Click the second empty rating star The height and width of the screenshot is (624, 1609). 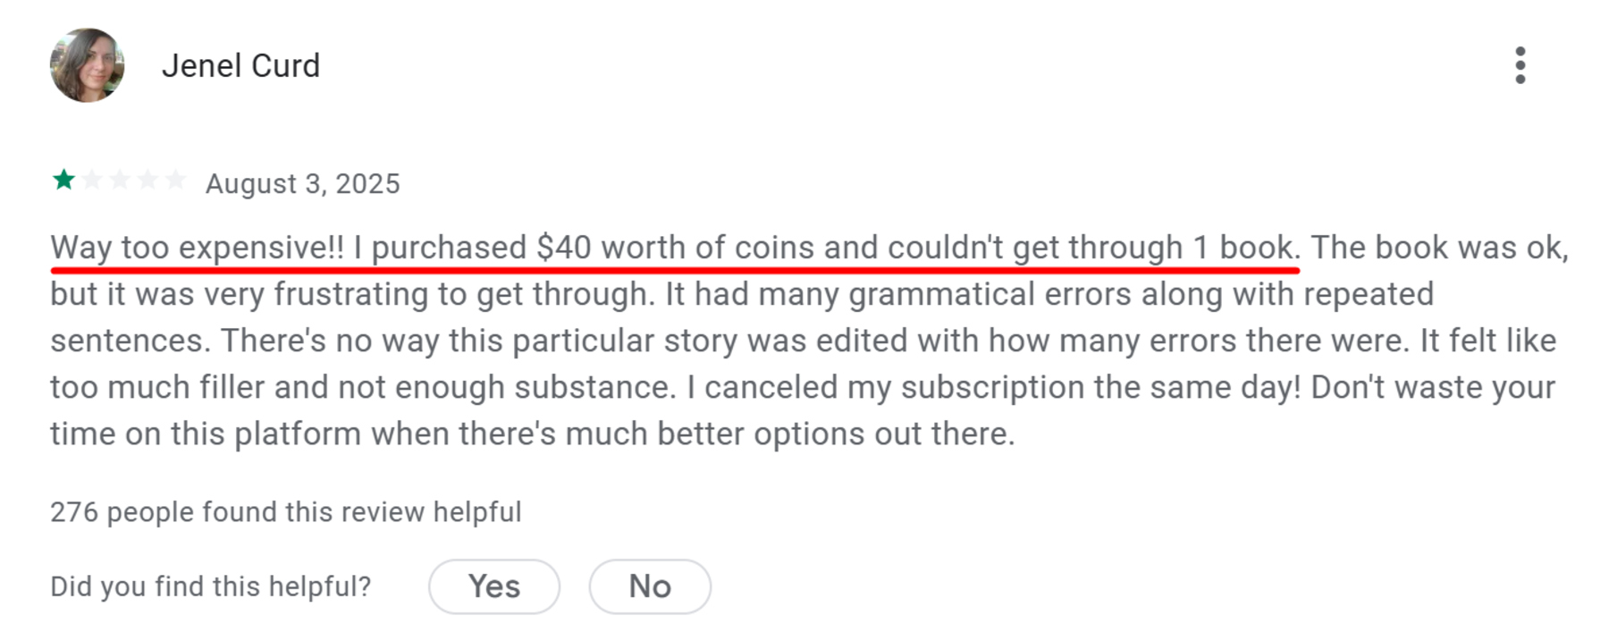coord(91,180)
